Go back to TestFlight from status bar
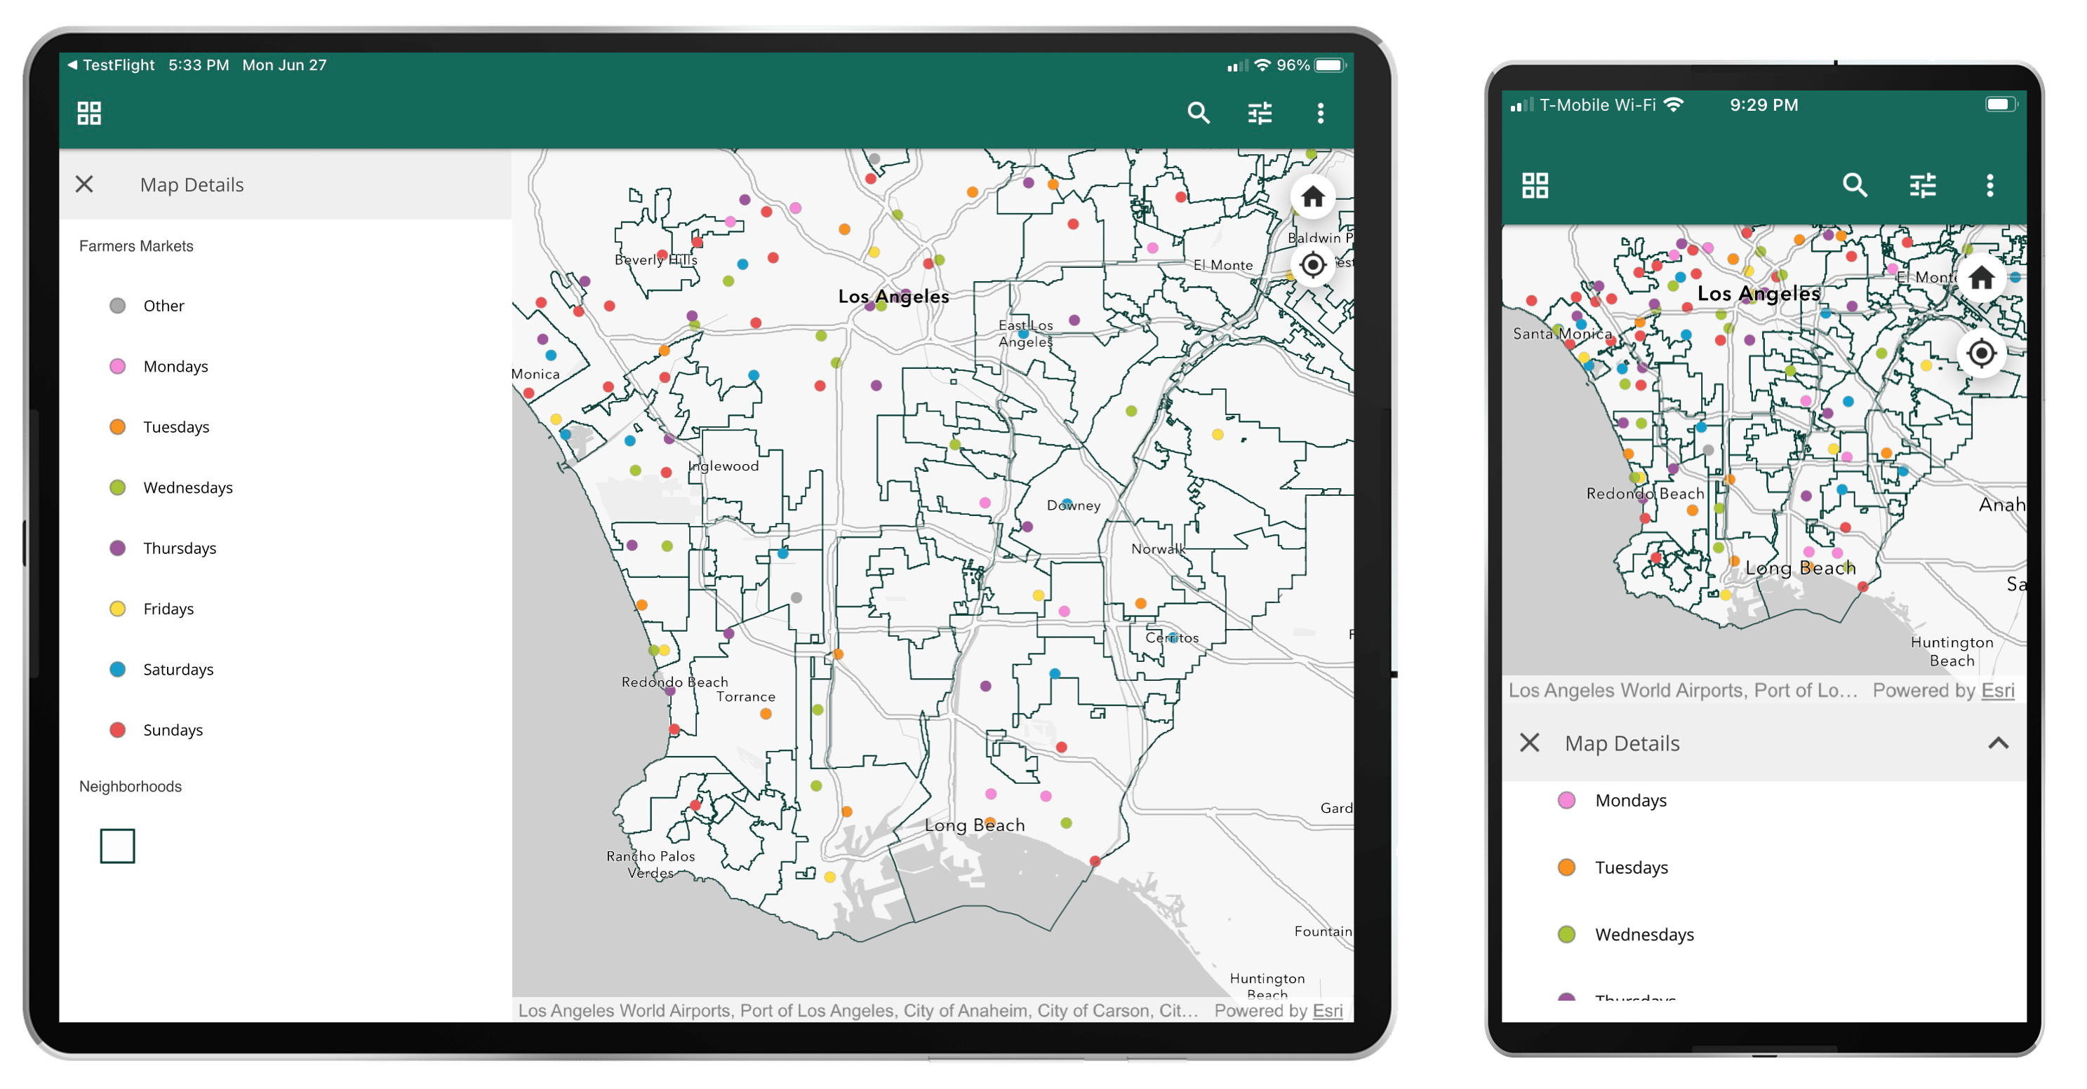Viewport: 2087px width, 1089px height. (x=111, y=65)
